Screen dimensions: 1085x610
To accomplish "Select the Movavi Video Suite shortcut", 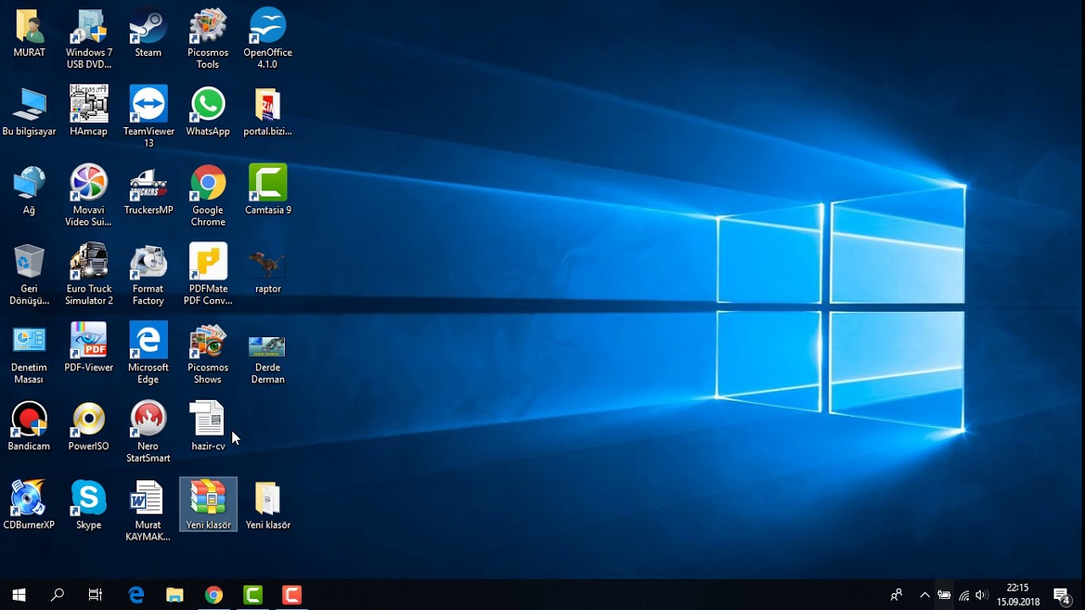I will [89, 196].
